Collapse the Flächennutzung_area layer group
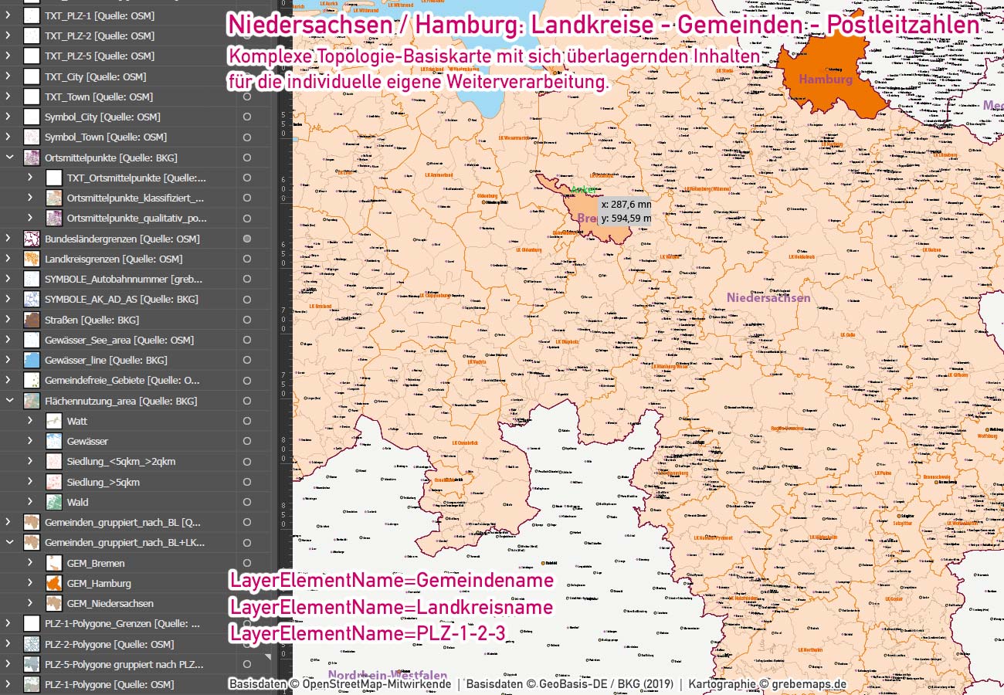This screenshot has height=695, width=1004. (10, 400)
